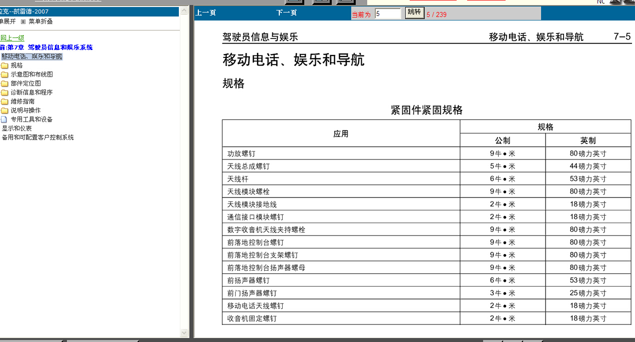Click the 移动电话天线螺钉 table cell
The image size is (635, 342).
[341, 305]
